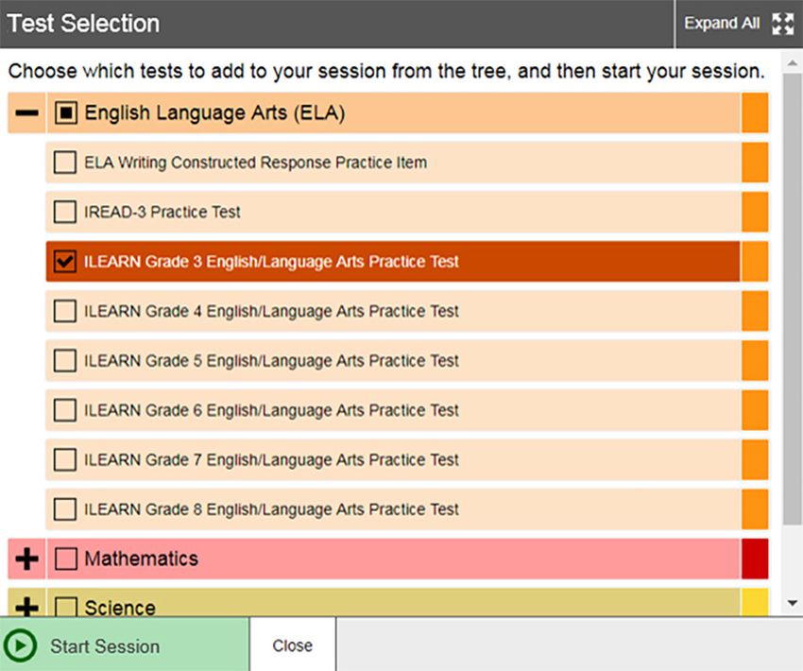The width and height of the screenshot is (803, 671).
Task: Toggle the English Language Arts (ELA) group checkbox
Action: 66,112
